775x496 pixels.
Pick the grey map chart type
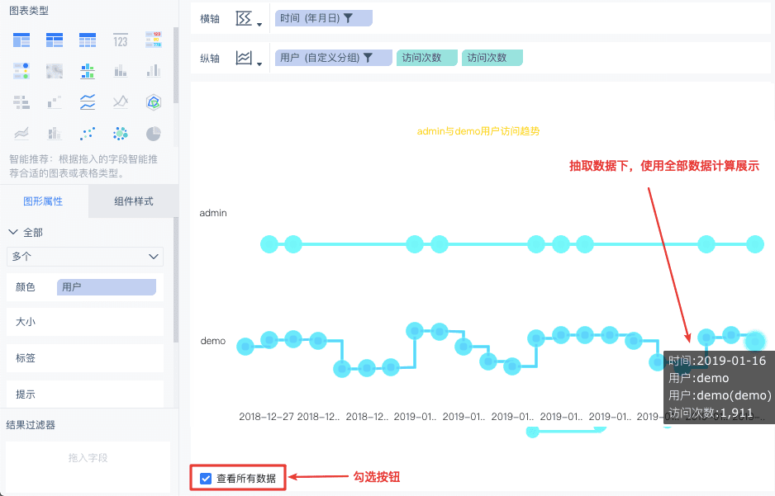pyautogui.click(x=55, y=71)
